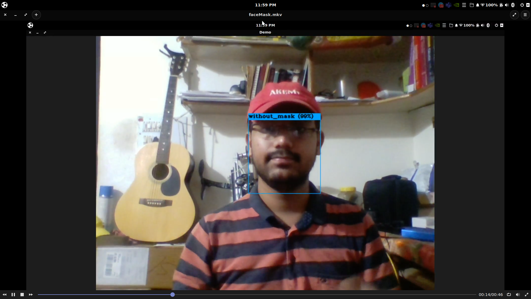The width and height of the screenshot is (531, 299).
Task: Open activities logo at top-left corner
Action: pos(4,5)
